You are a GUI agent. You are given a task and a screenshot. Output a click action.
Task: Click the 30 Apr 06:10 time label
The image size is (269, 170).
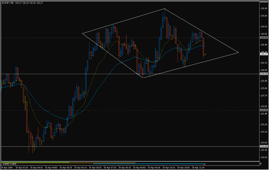80,167
